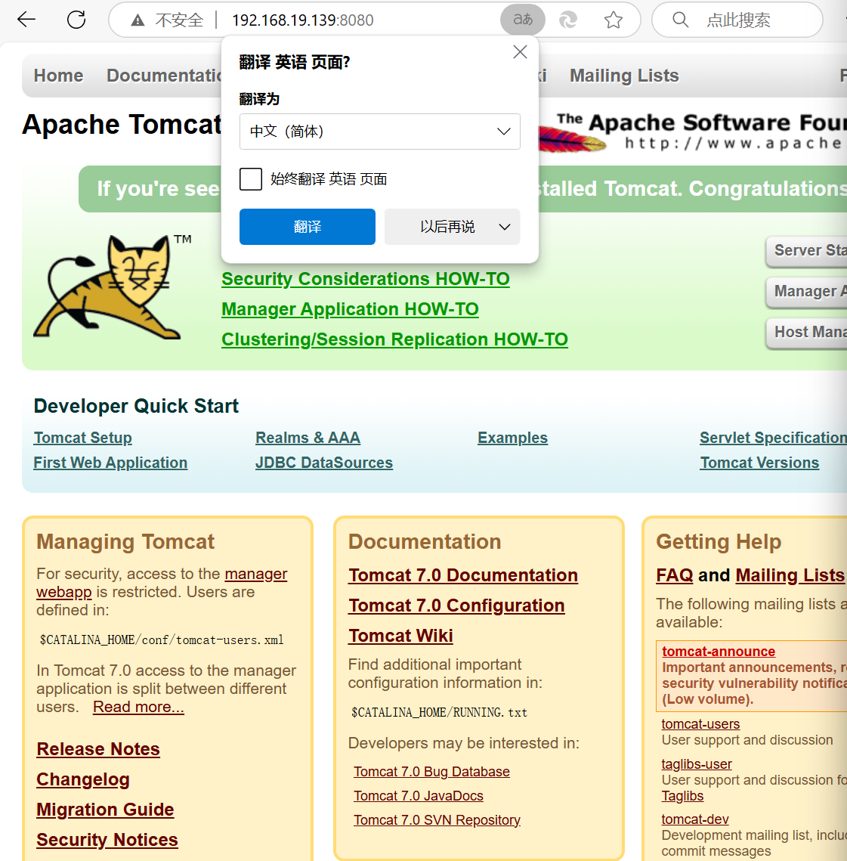Open Tomcat 7.0 Configuration link
Image resolution: width=847 pixels, height=861 pixels.
(456, 605)
